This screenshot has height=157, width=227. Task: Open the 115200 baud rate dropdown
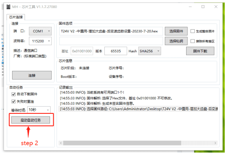[x=40, y=41]
